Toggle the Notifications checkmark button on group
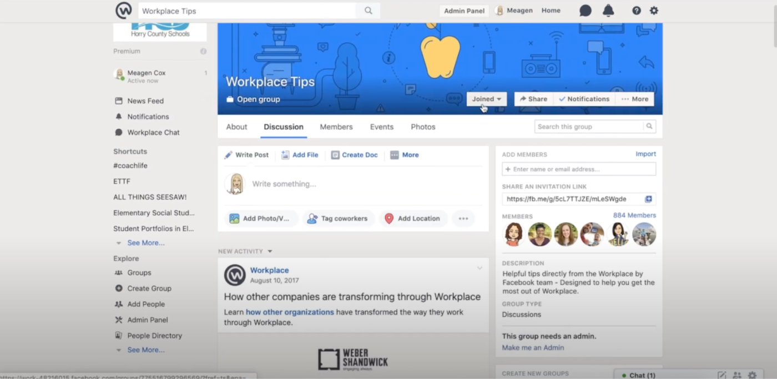The image size is (777, 379). 584,99
